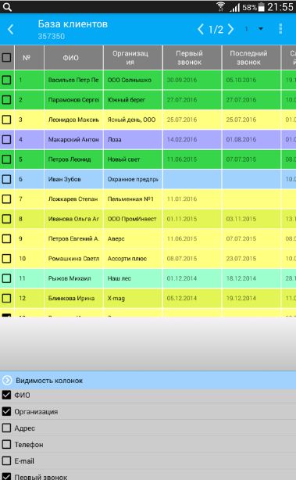This screenshot has width=296, height=480.
Task: Select the ООО Солнышко cell
Action: pos(133,81)
